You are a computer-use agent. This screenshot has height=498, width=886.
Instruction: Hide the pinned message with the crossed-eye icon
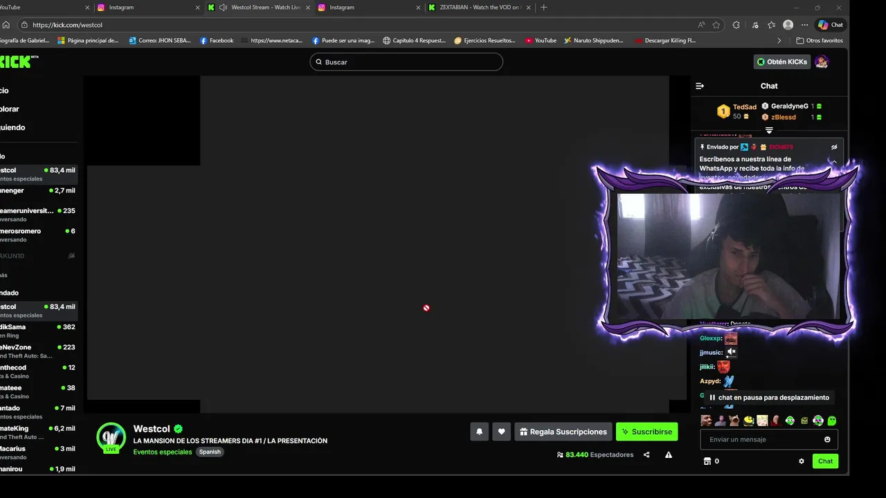(834, 147)
